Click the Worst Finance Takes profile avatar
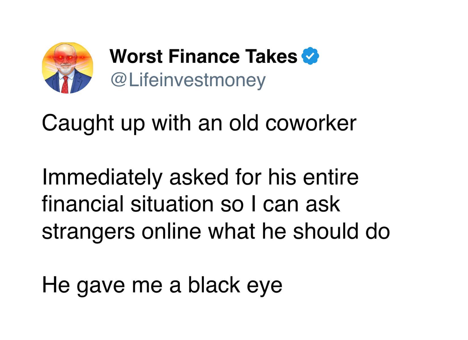The image size is (468, 340). click(x=67, y=68)
